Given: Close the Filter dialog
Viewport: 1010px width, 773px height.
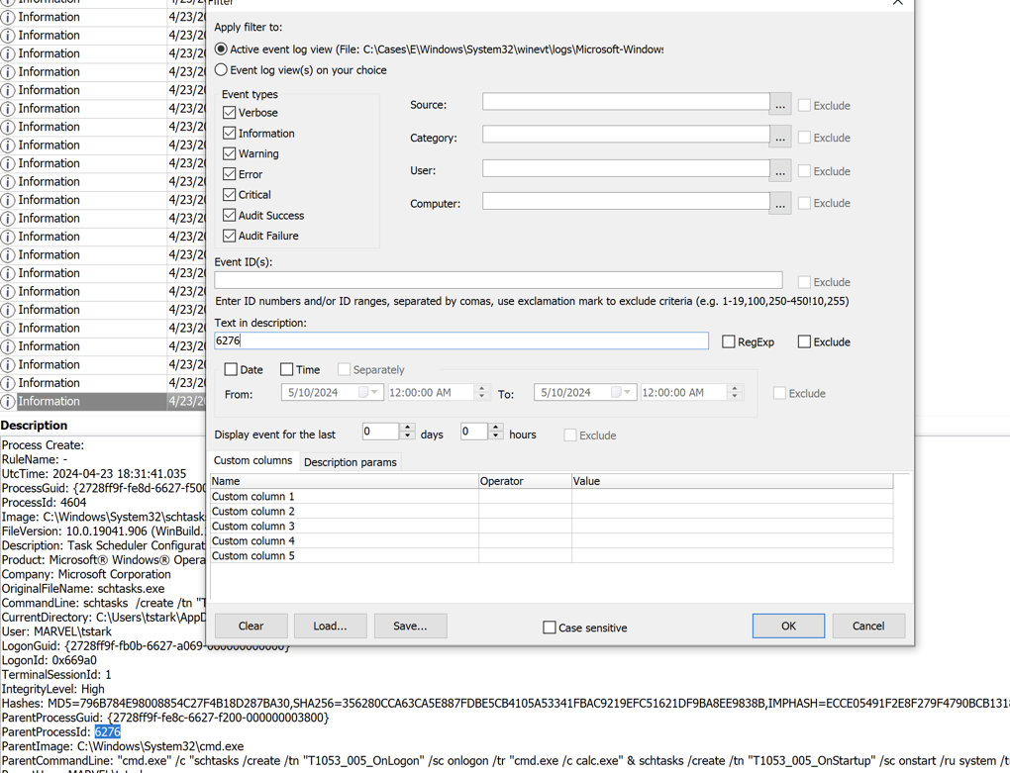Looking at the screenshot, I should click(x=898, y=3).
